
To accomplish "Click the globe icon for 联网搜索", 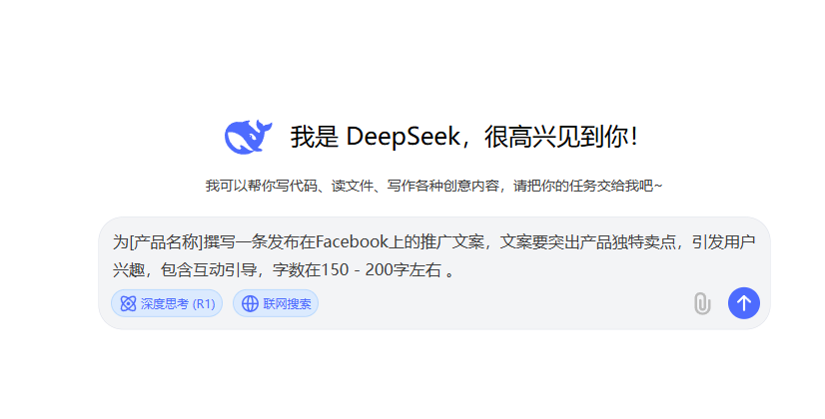I will [x=250, y=303].
